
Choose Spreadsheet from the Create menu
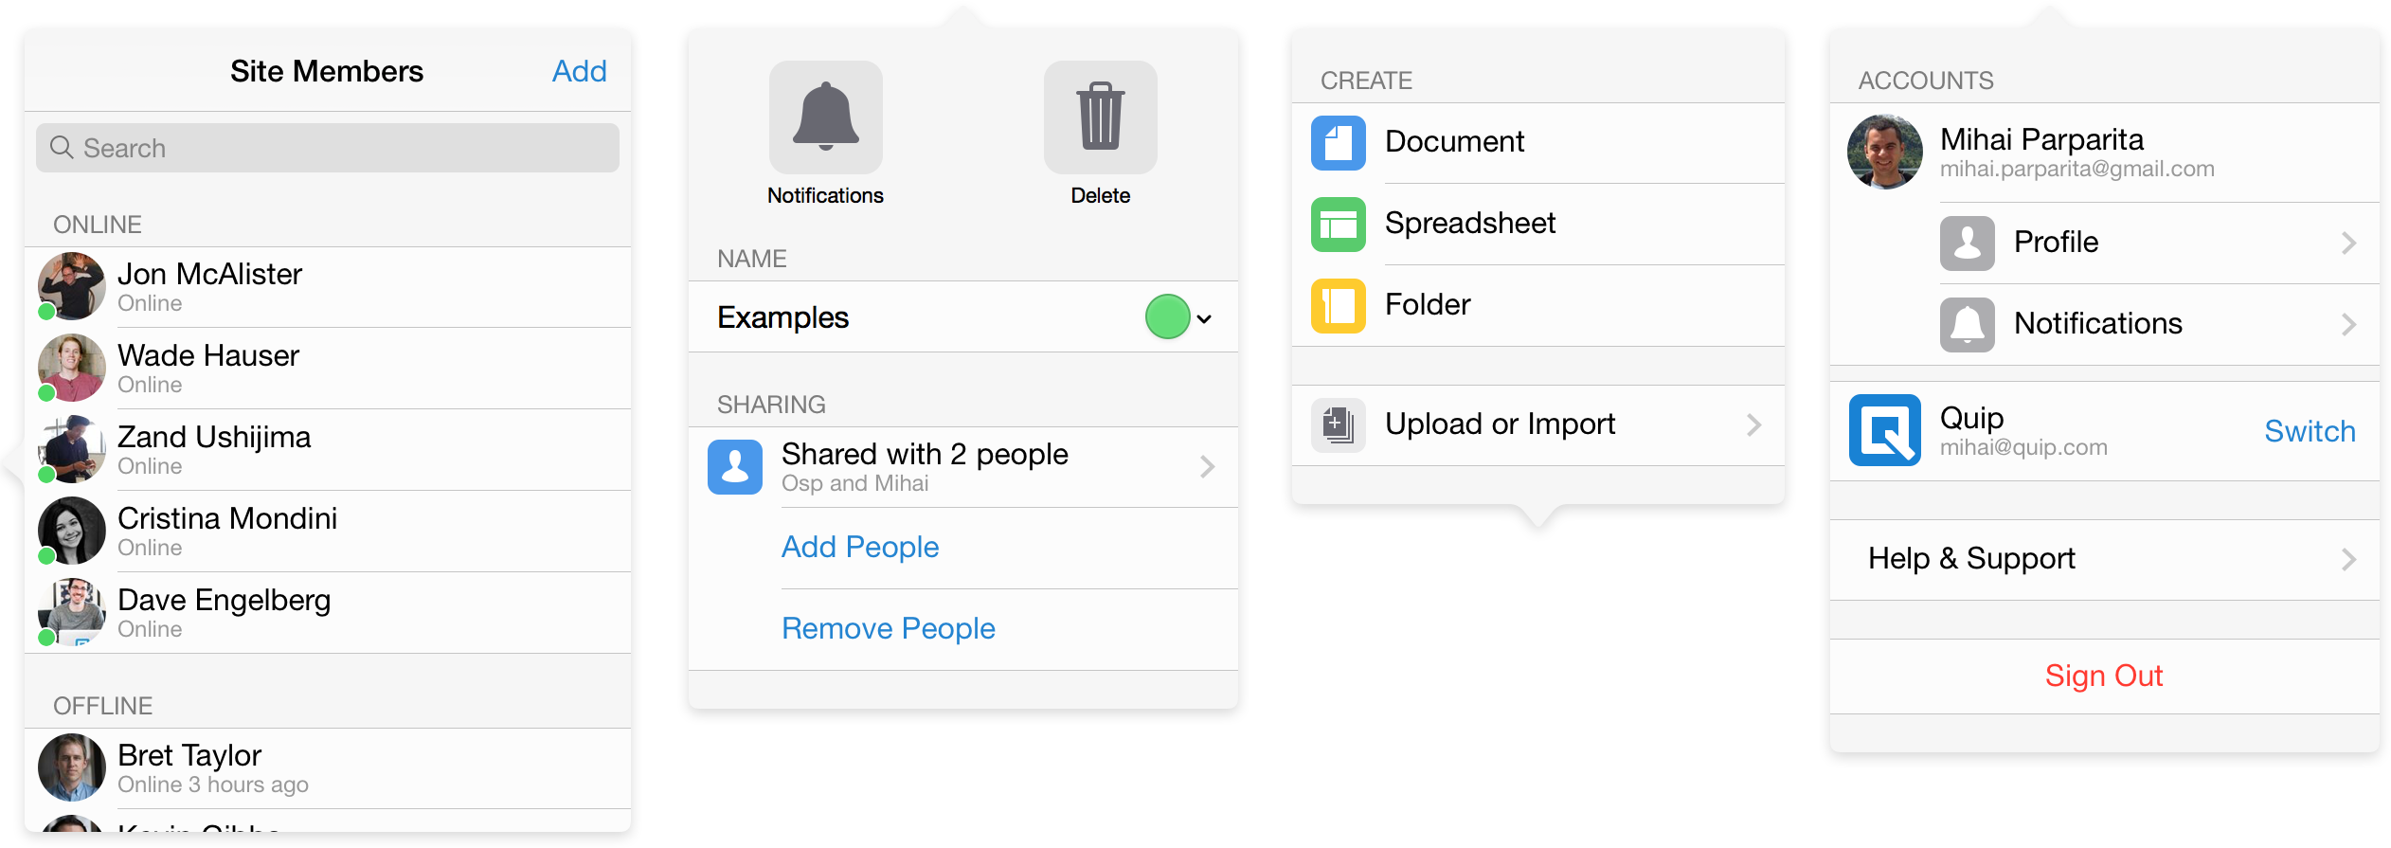click(x=1470, y=224)
